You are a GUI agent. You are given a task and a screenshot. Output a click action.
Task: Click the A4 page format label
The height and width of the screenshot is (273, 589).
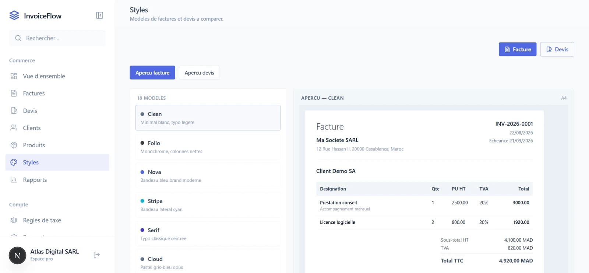click(x=564, y=98)
